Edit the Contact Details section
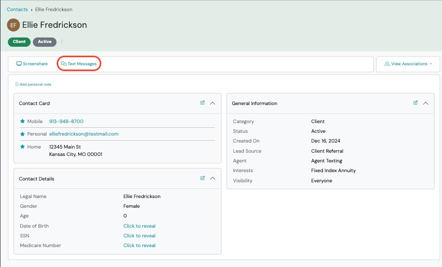The width and height of the screenshot is (442, 267). 202,178
